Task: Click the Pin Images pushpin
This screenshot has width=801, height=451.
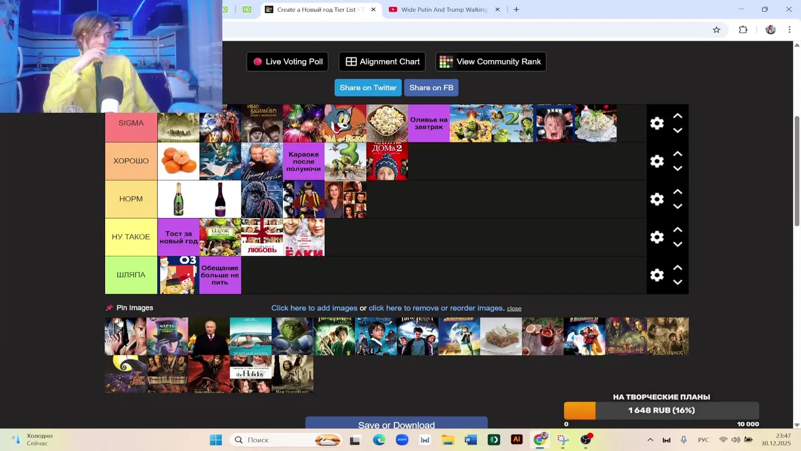Action: (110, 308)
